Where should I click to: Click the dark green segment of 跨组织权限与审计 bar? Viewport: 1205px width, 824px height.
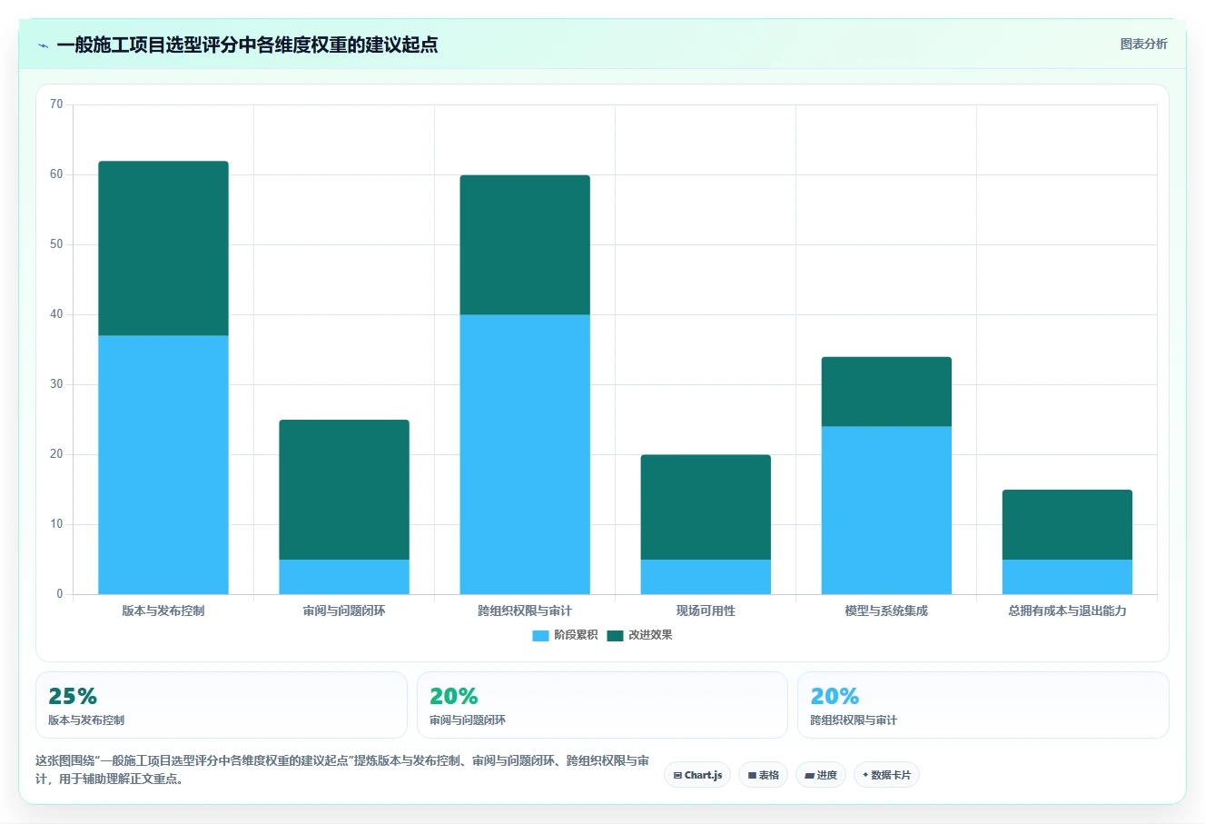[x=525, y=244]
